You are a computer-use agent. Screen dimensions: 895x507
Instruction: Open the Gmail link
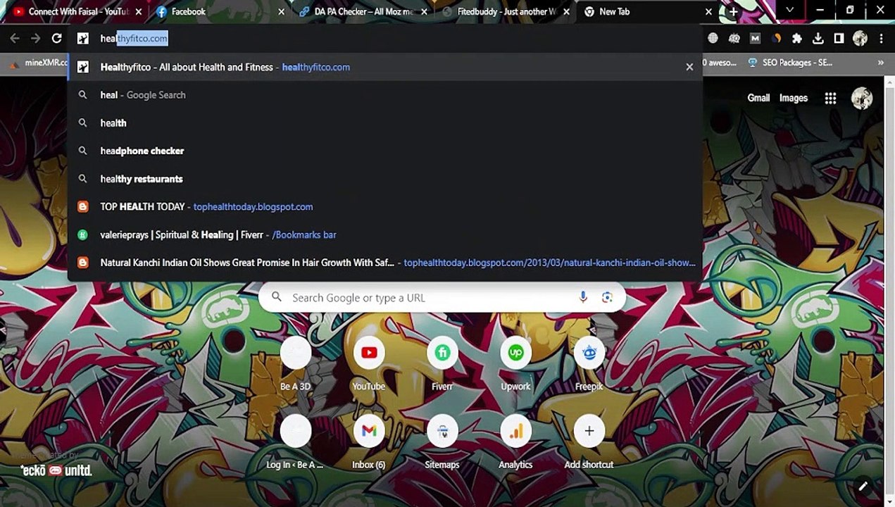pos(758,99)
